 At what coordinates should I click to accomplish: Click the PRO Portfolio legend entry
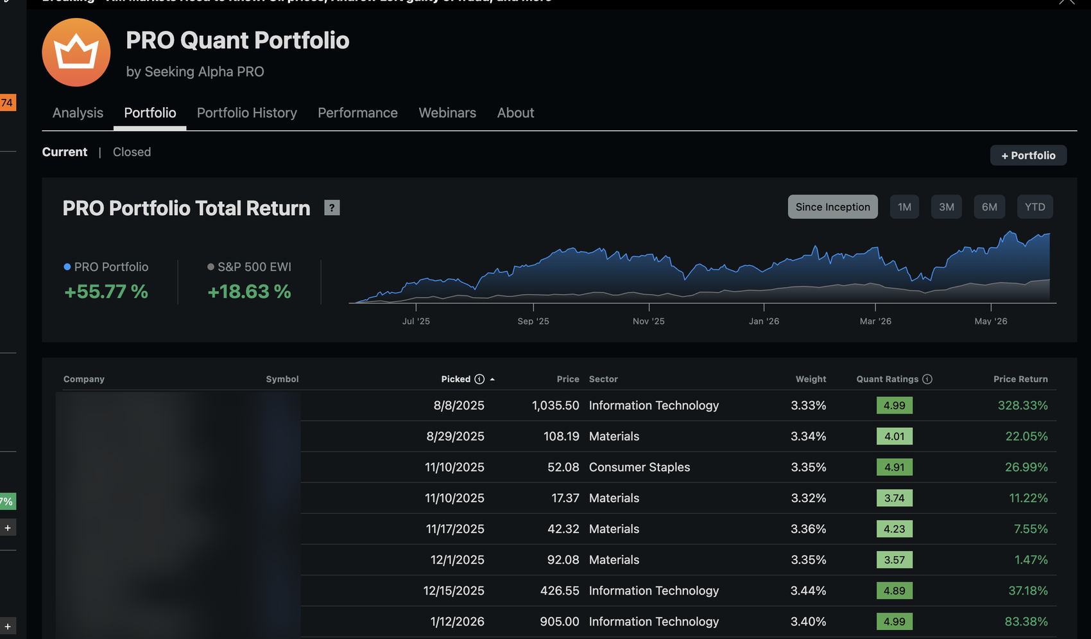[106, 267]
